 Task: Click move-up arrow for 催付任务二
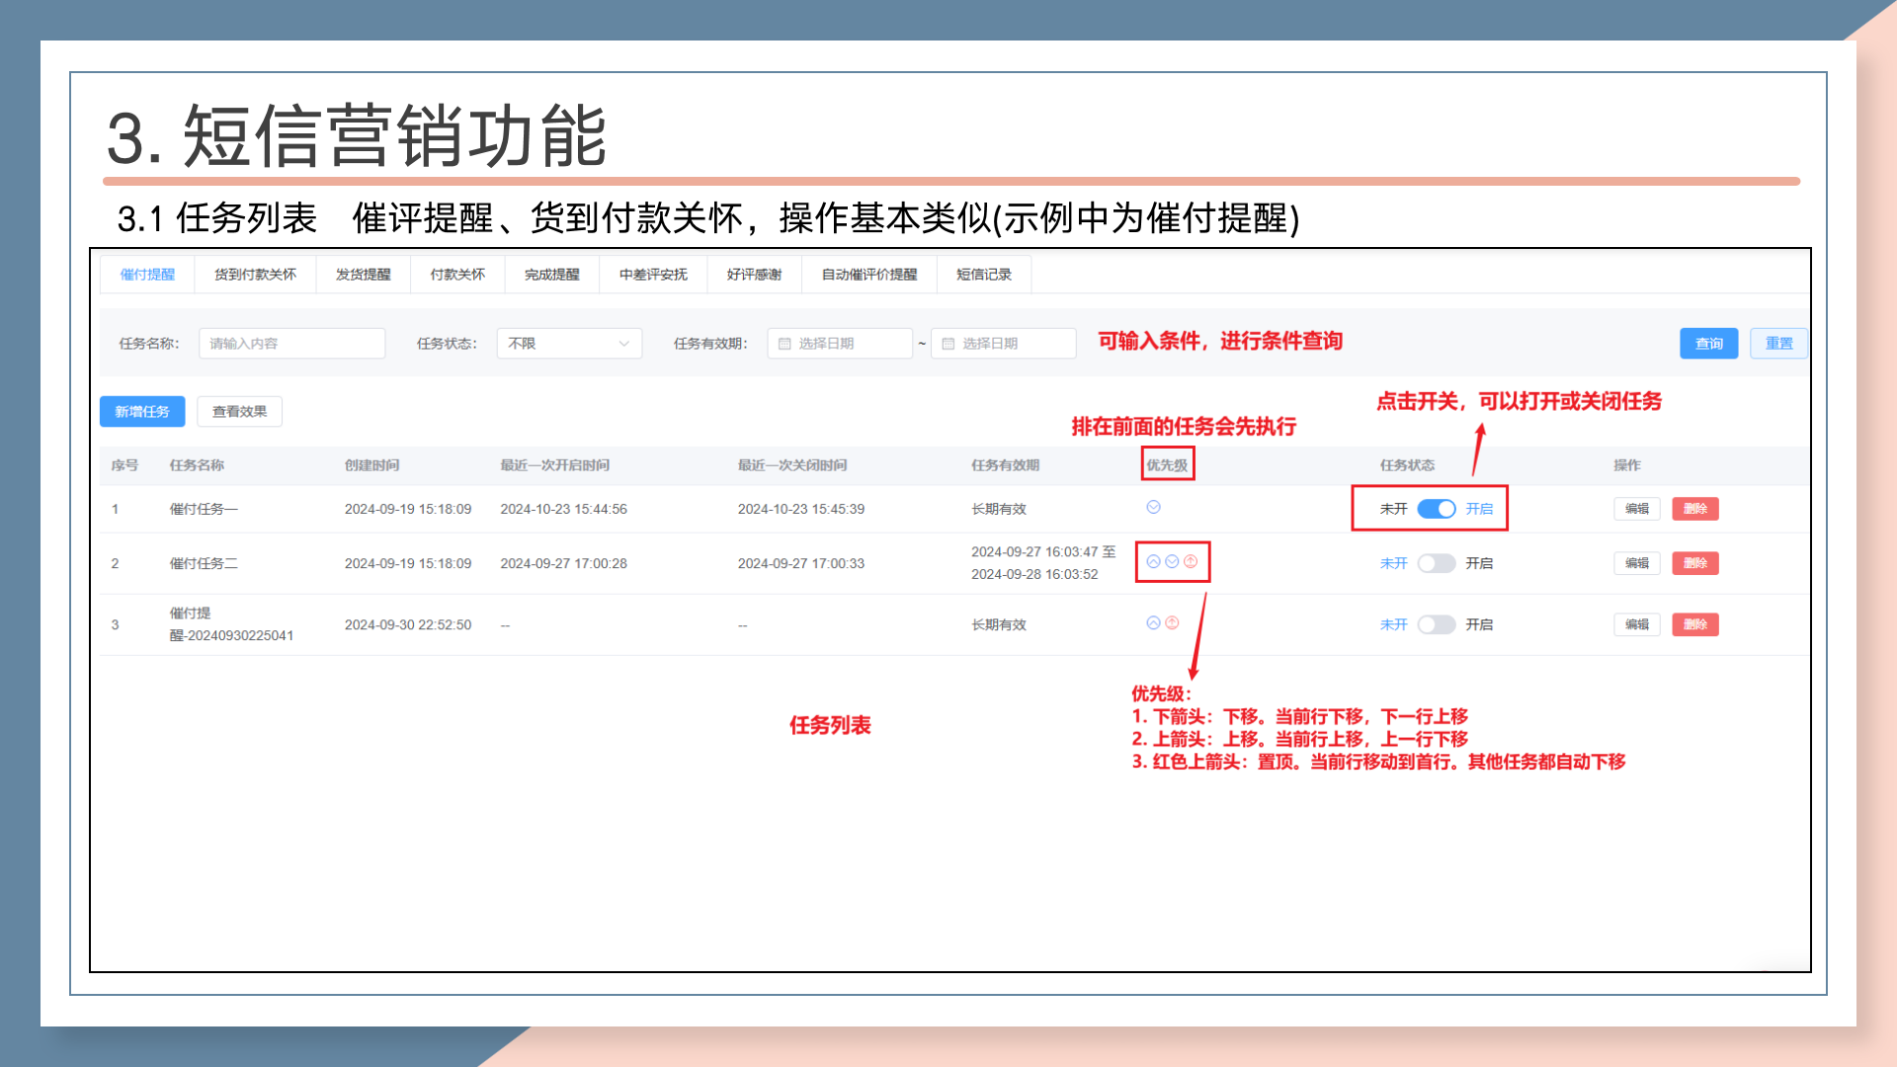tap(1153, 562)
